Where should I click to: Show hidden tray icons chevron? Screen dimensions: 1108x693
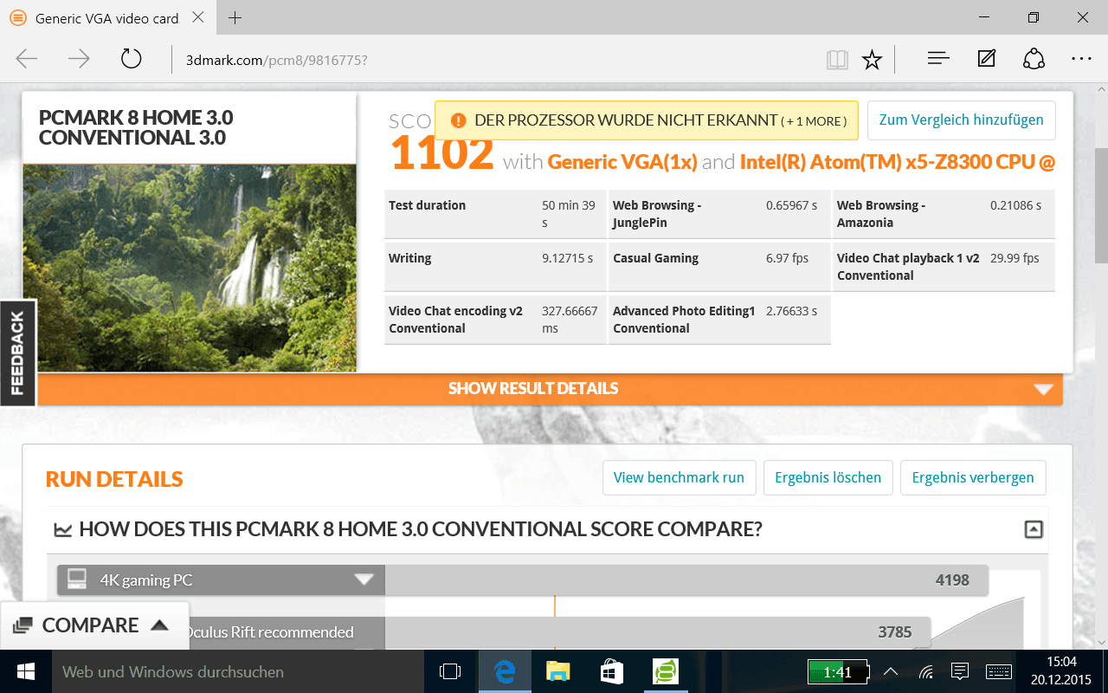[891, 671]
